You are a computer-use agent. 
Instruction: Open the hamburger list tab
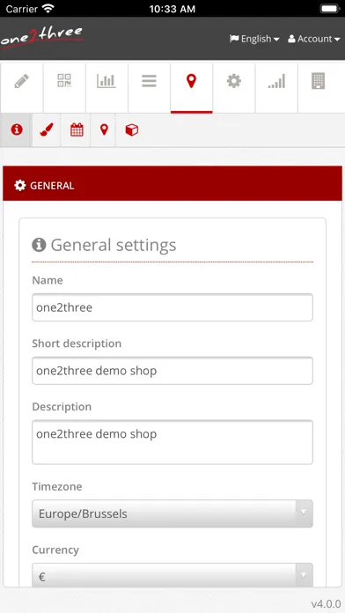(x=149, y=88)
